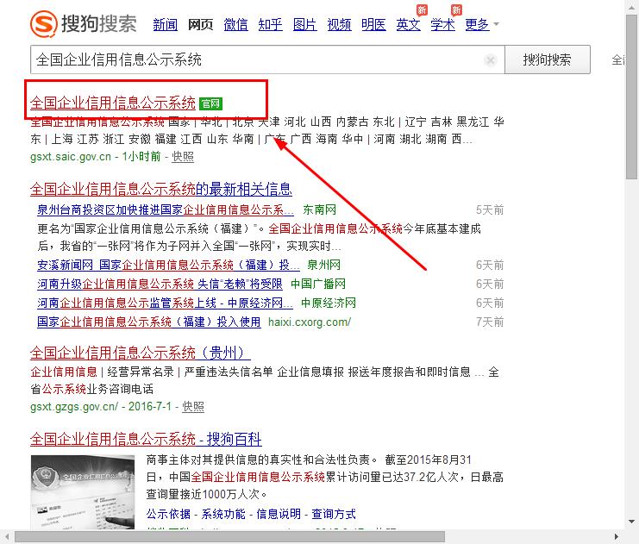Click the vertical scrollbar thumb
Viewport: 639px width, 544px height.
(631, 96)
